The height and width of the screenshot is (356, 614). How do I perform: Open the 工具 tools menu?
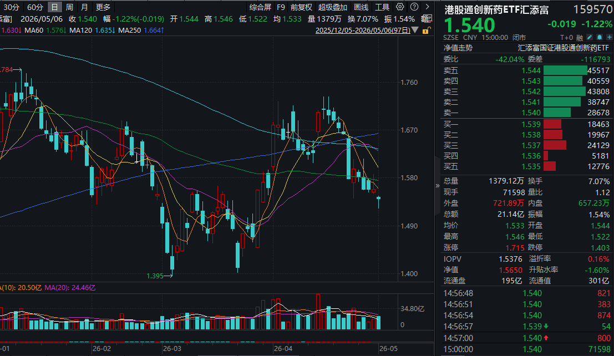click(x=382, y=7)
